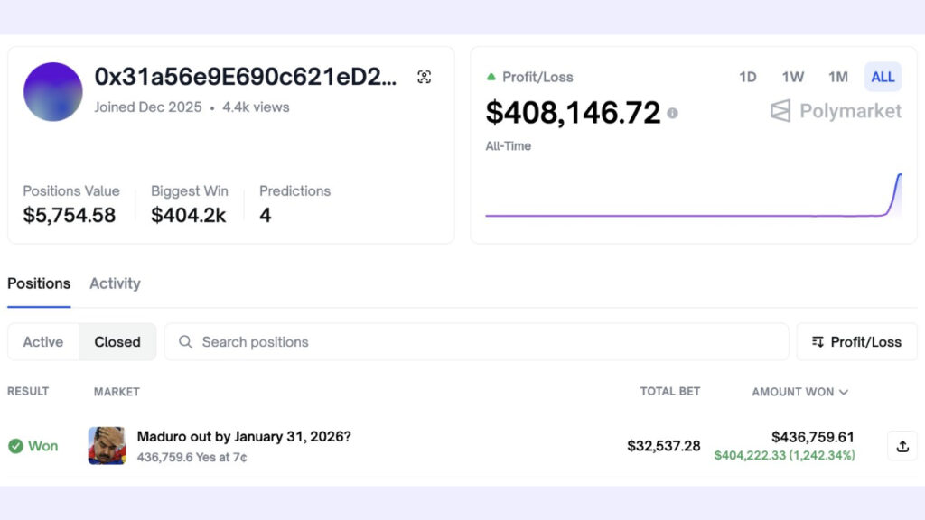Click the profile avatar circle

pyautogui.click(x=53, y=92)
